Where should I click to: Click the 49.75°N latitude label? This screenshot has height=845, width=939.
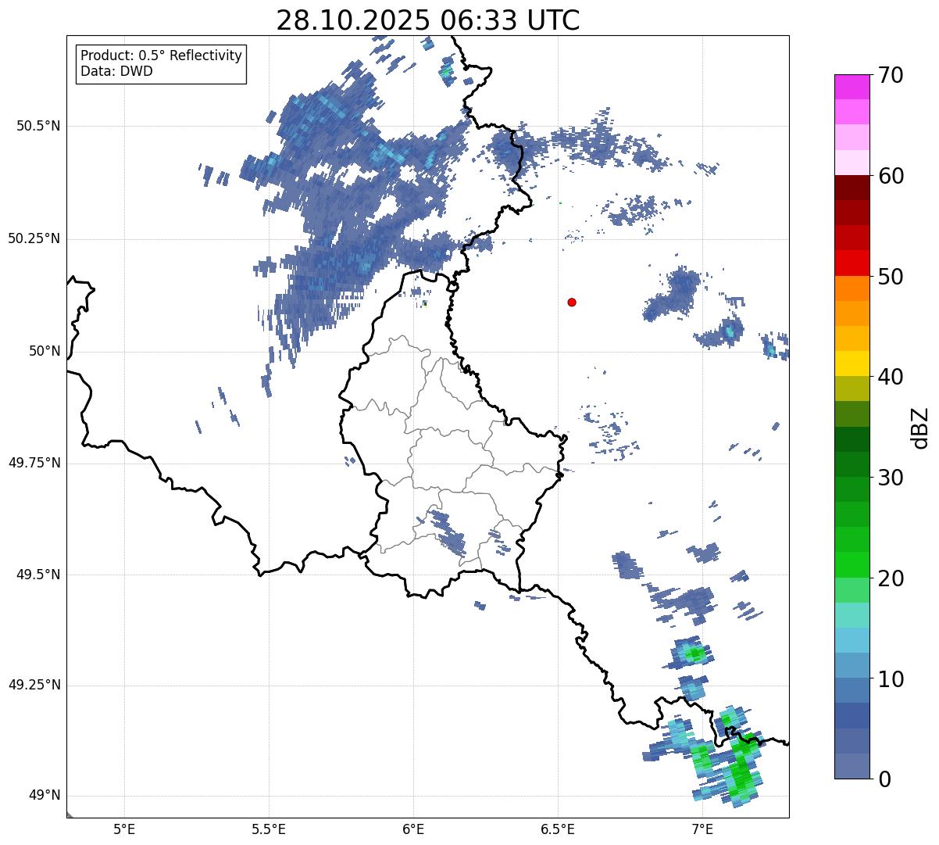34,463
